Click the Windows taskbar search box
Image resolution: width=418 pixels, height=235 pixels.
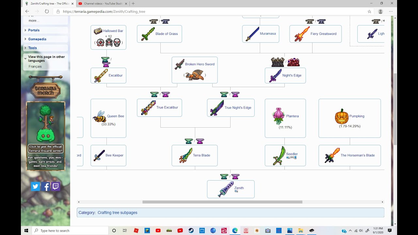70,230
